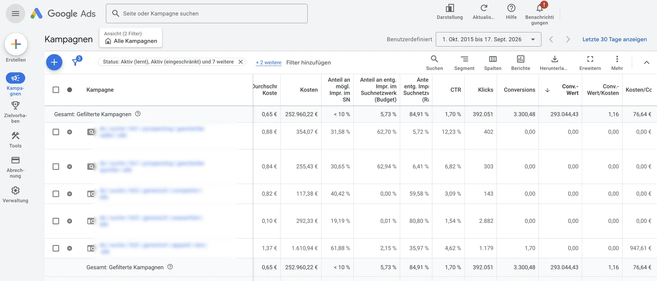
Task: Click the Erstellen plus button
Action: point(16,44)
